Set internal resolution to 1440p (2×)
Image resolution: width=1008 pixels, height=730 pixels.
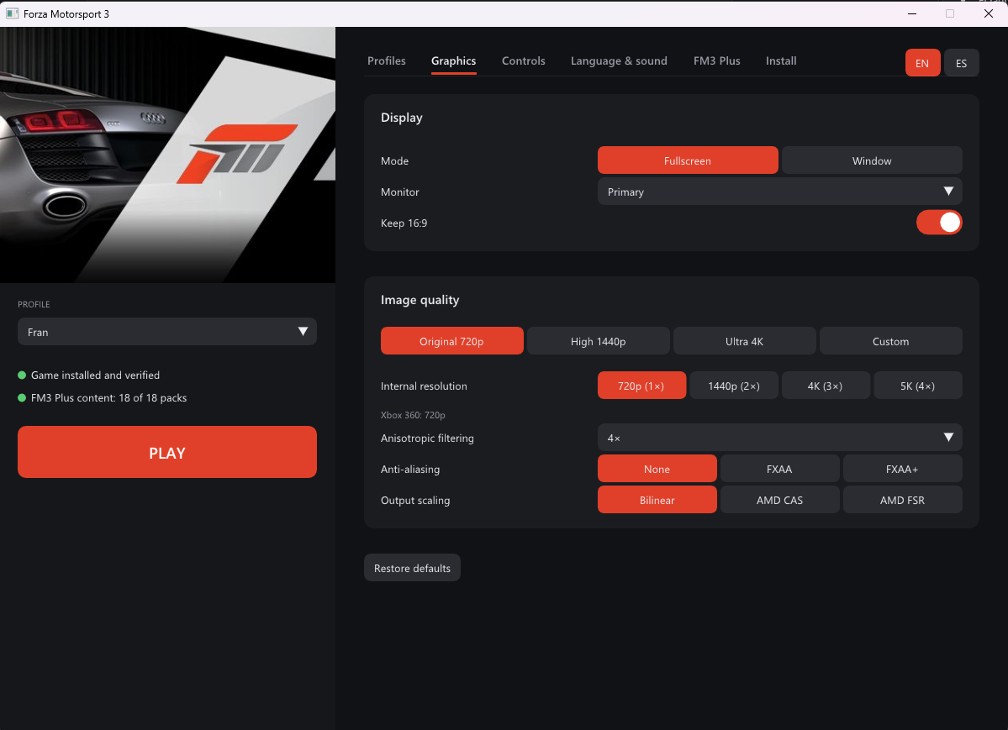tap(733, 386)
